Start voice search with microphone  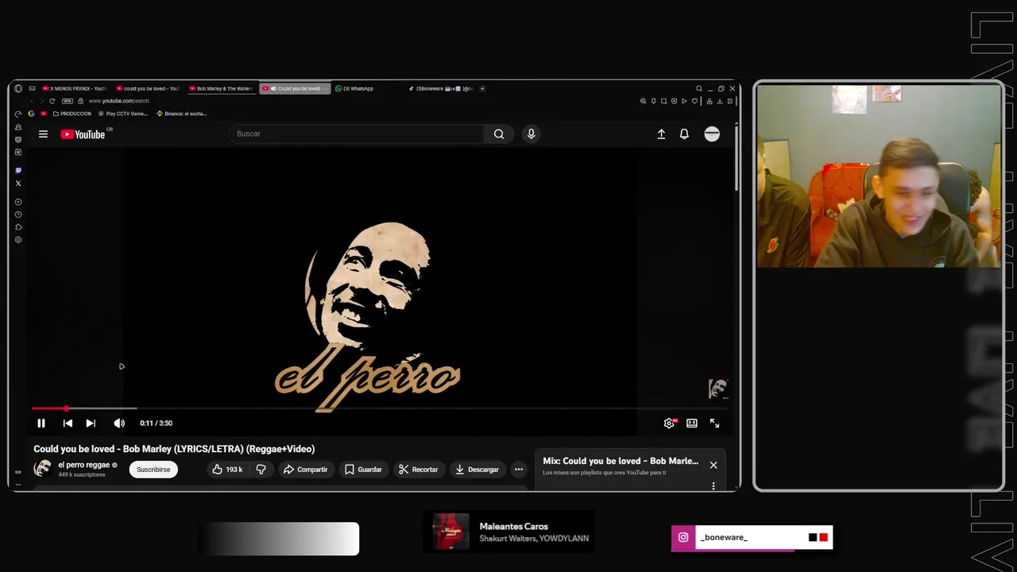(532, 134)
